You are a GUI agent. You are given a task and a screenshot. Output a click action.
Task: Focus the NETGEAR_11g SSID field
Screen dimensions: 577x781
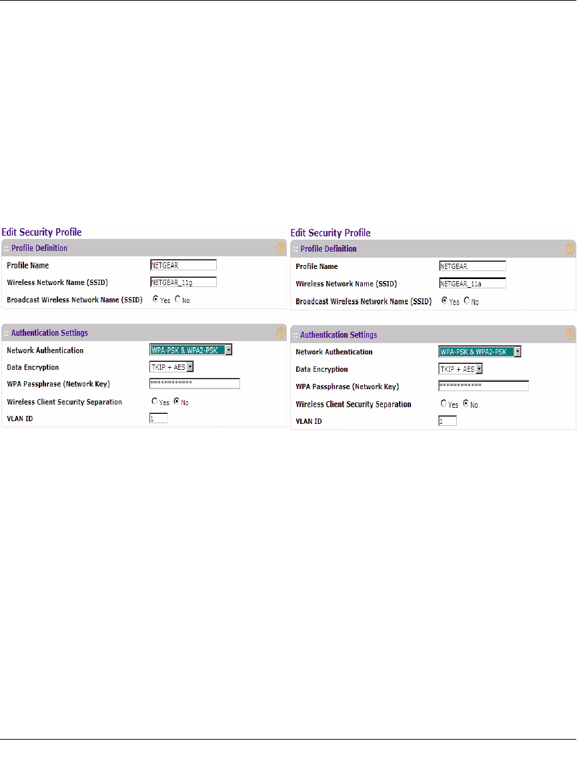click(183, 282)
